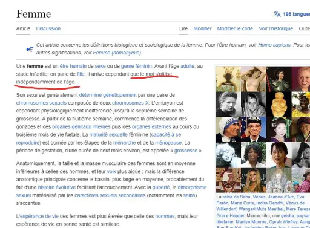Open the maturité sexuelle link
The width and height of the screenshot is (310, 228).
[x=108, y=135]
